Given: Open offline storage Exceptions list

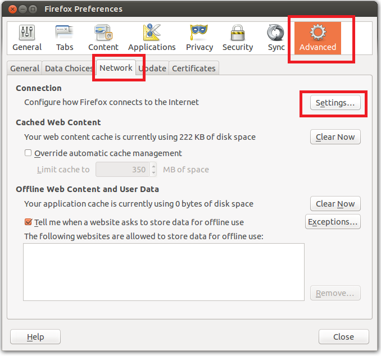Looking at the screenshot, I should [x=333, y=222].
